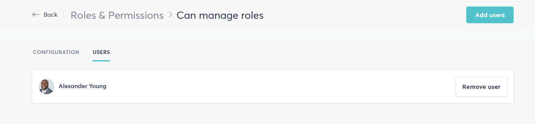Select the Can manage roles page title
Viewport: 535px width, 124px height.
pyautogui.click(x=220, y=15)
